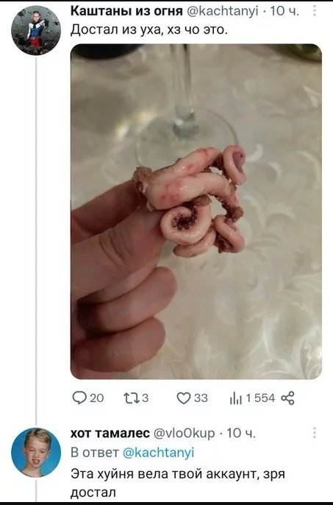
Task: Open the @vloOkup handle
Action: pyautogui.click(x=184, y=434)
